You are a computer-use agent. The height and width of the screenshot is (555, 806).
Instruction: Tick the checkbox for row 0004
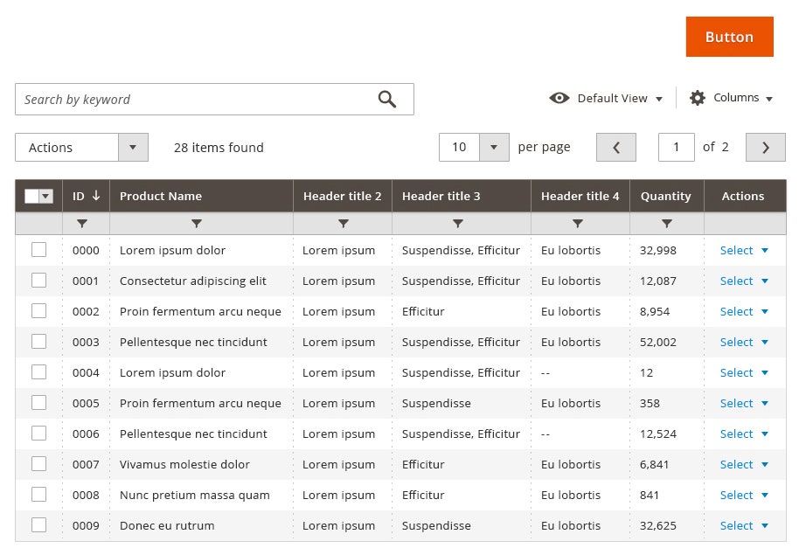[x=38, y=372]
